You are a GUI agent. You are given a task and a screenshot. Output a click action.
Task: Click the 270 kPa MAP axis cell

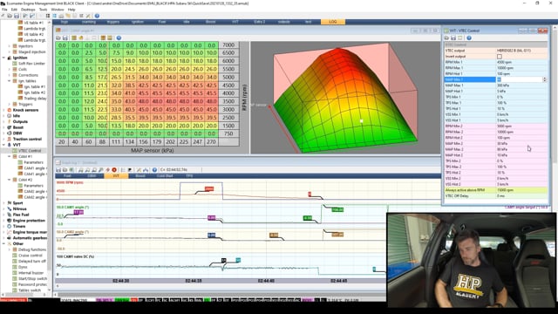[211, 141]
